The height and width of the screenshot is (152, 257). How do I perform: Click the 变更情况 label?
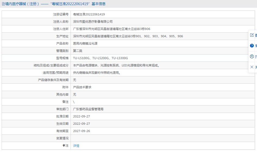point(62,138)
